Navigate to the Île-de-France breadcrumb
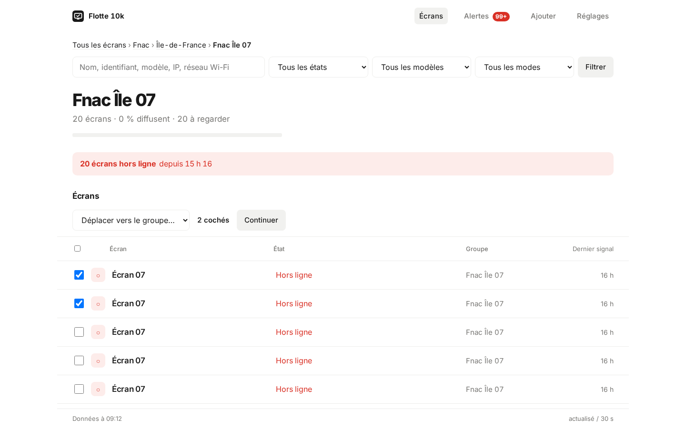686x428 pixels. pyautogui.click(x=181, y=45)
